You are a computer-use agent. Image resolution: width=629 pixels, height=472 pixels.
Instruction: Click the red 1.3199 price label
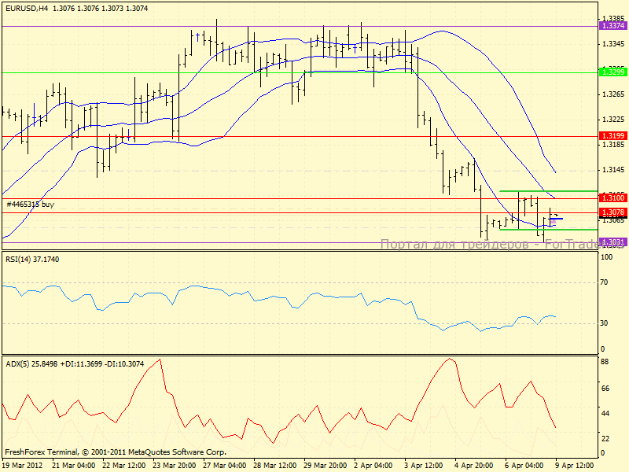[612, 136]
